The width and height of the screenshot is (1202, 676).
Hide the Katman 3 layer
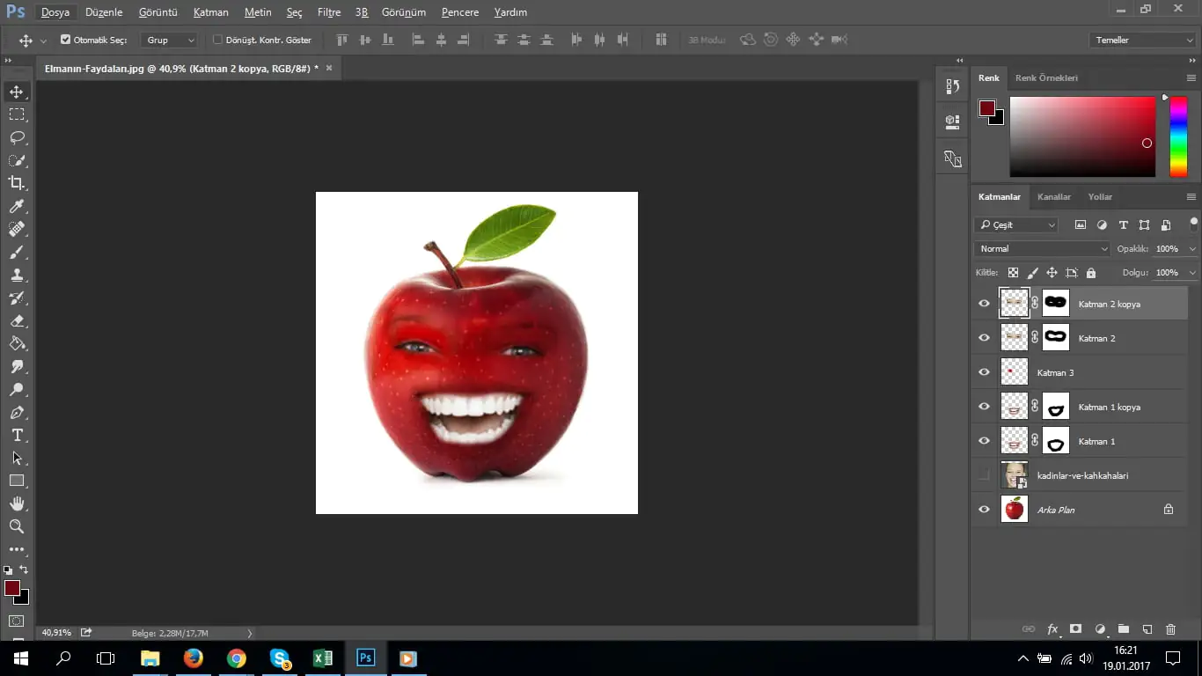tap(984, 372)
